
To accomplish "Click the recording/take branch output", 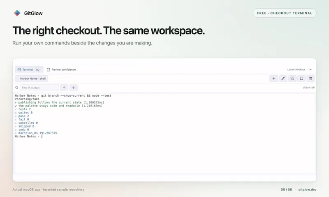I will (27, 99).
